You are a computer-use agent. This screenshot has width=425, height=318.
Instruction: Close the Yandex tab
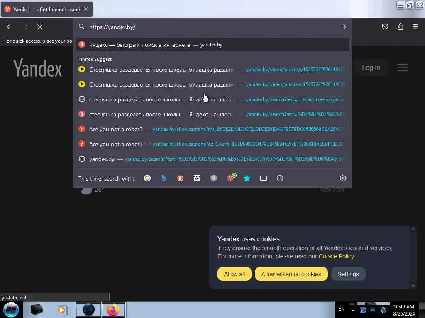tap(86, 9)
